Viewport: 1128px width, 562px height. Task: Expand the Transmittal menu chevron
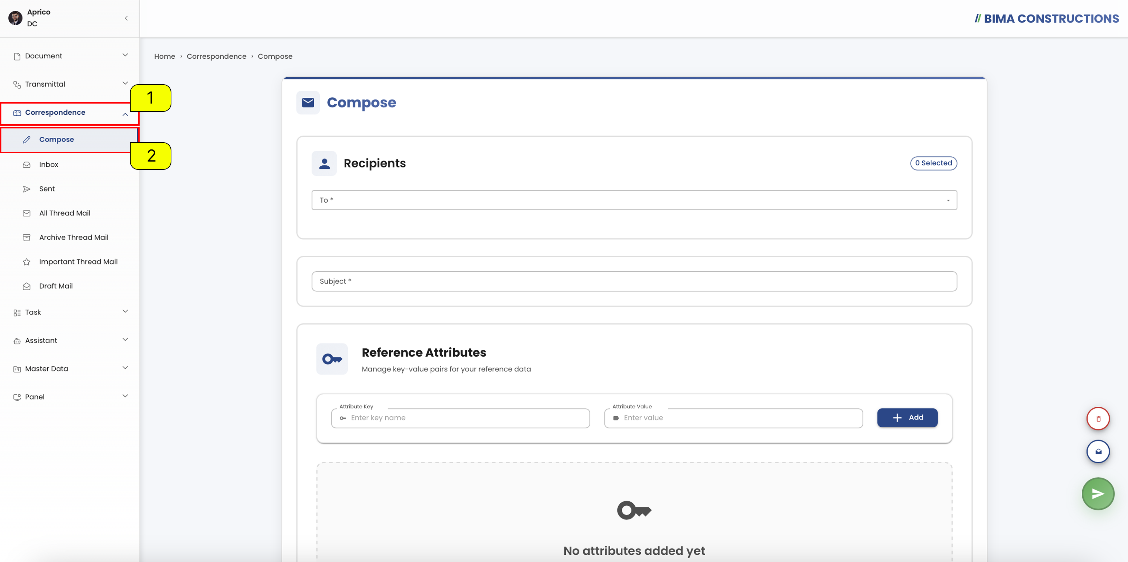[125, 83]
